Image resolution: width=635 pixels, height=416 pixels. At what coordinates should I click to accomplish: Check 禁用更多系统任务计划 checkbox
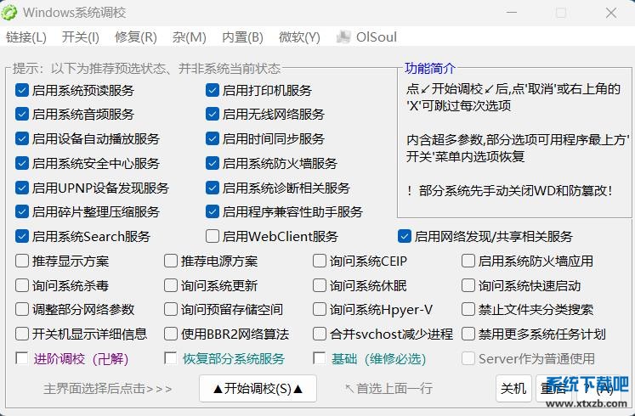click(x=468, y=334)
